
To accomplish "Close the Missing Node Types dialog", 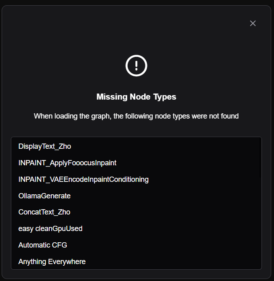I will click(253, 23).
